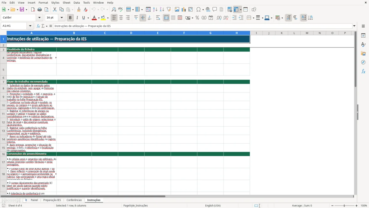The height and width of the screenshot is (208, 369).
Task: Open the Format menu
Action: 43,2
